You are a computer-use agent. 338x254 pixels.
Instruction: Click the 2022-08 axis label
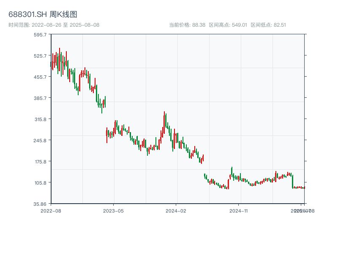(x=50, y=210)
